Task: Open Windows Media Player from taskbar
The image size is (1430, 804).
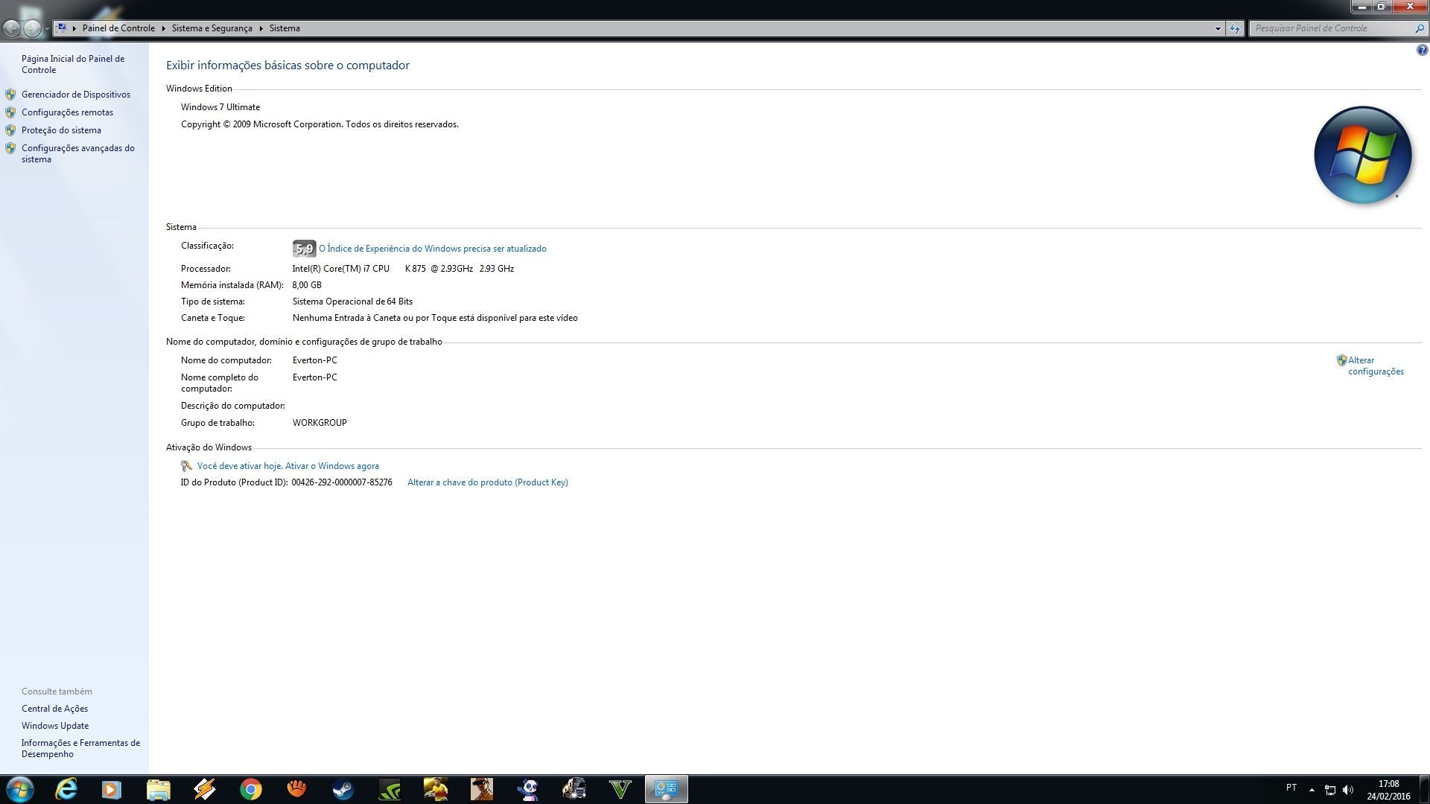Action: (x=112, y=789)
